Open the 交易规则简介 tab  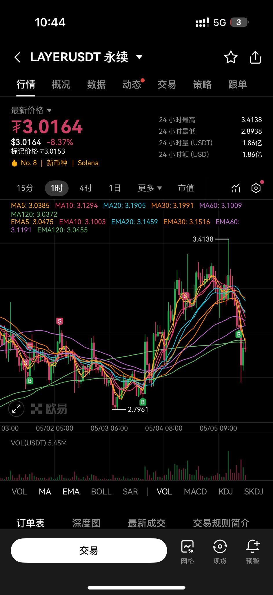pyautogui.click(x=221, y=523)
